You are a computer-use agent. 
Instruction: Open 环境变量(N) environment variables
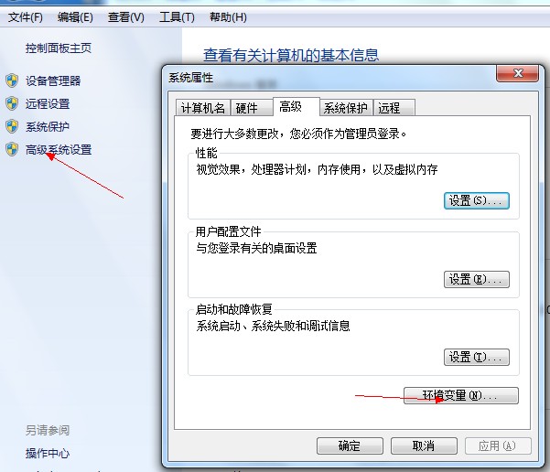[x=461, y=395]
